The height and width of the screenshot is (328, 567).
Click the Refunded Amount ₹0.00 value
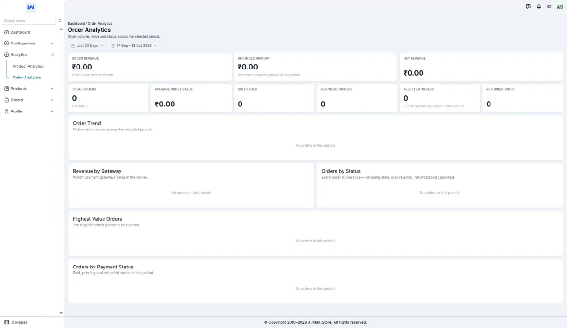click(x=248, y=67)
